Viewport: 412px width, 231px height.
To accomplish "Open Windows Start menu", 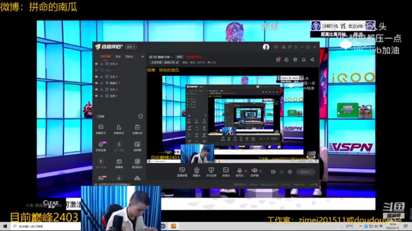I will click(x=5, y=226).
